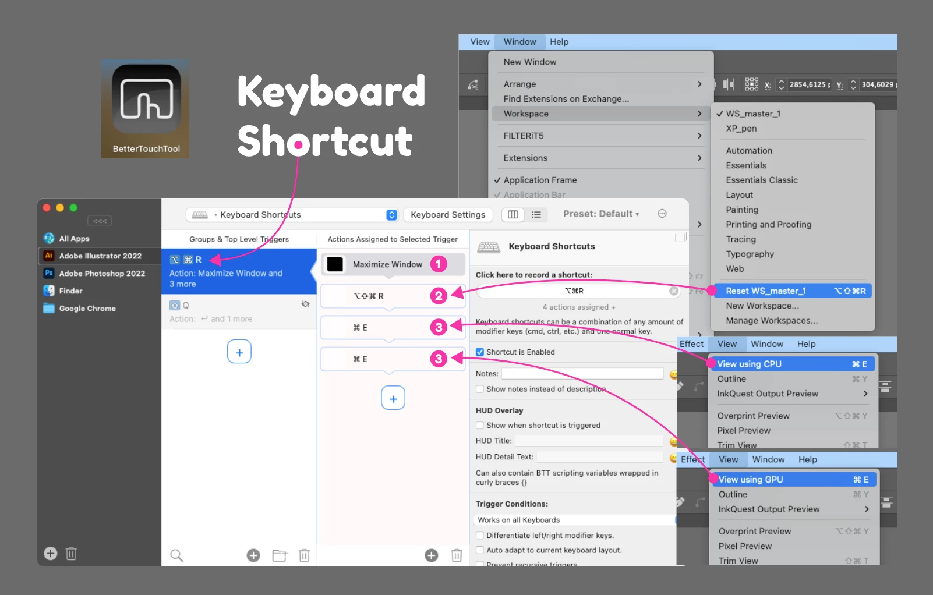
Task: Select Google Chrome in the app list
Action: (99, 308)
